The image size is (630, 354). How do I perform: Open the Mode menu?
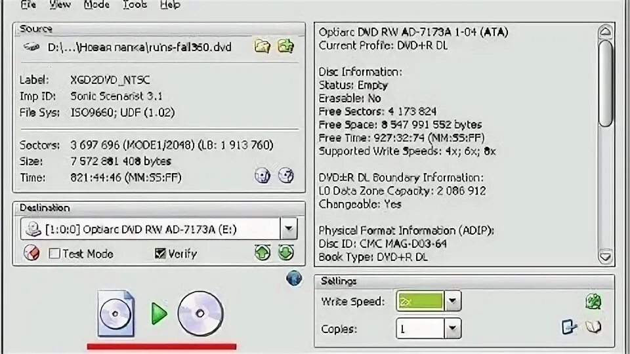[96, 5]
